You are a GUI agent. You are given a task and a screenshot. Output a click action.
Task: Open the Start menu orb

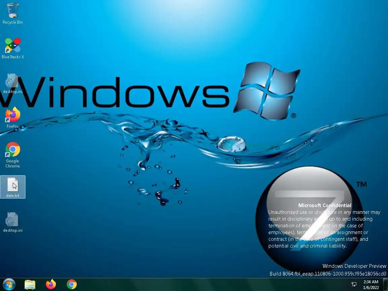pos(9,284)
